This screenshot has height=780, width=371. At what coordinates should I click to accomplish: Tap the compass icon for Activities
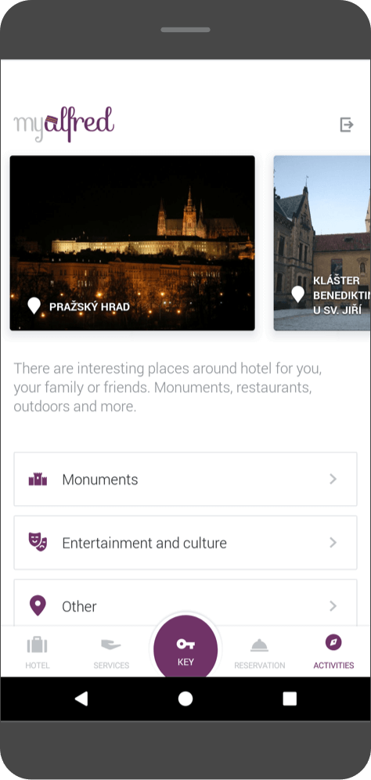[x=333, y=643]
